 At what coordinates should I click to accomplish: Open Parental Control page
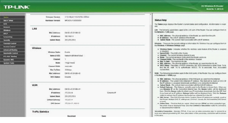tap(12, 43)
